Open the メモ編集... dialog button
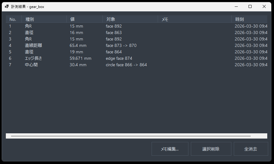This screenshot has width=274, height=164. (x=170, y=149)
